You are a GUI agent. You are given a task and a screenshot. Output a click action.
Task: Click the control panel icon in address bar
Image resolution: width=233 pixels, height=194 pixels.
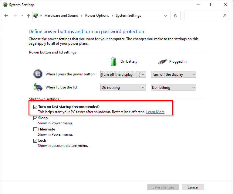pos(36,15)
